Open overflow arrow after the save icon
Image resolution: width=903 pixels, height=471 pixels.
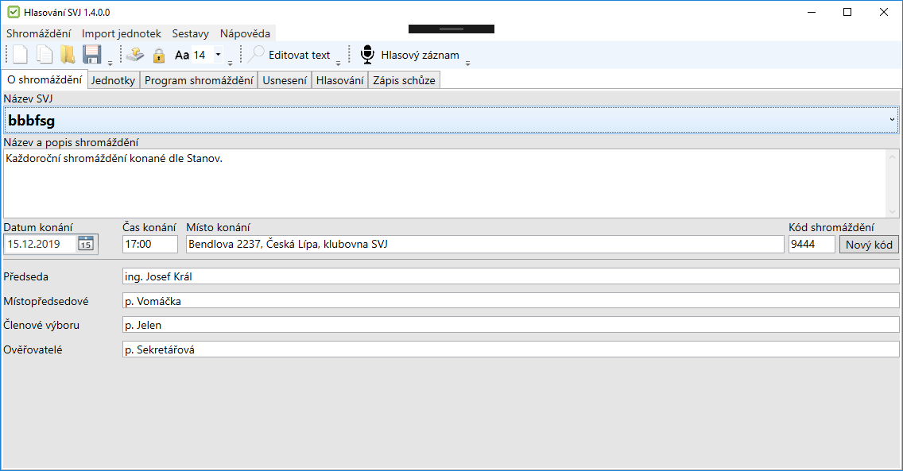click(110, 63)
